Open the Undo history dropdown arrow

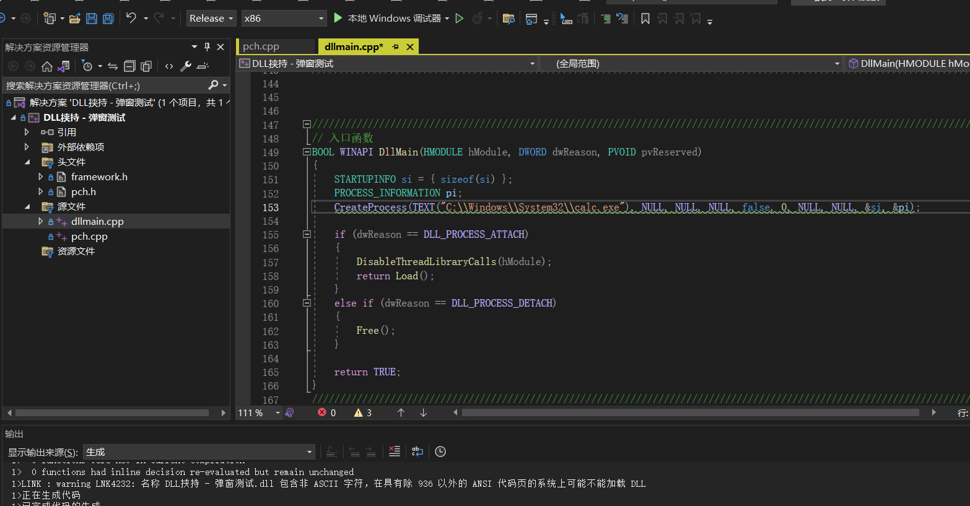146,19
